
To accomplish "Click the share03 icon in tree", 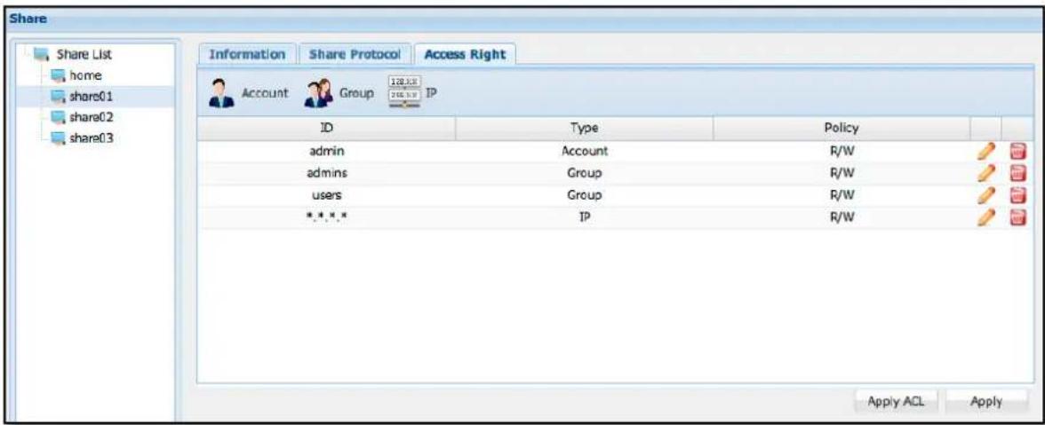I will coord(60,139).
